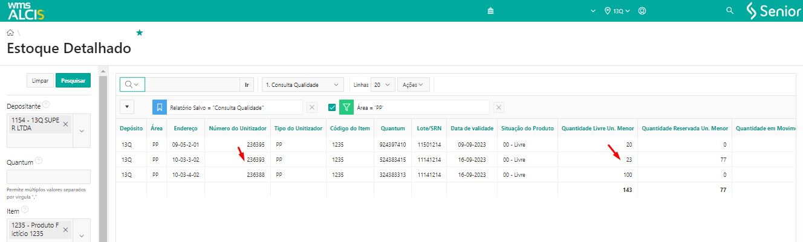803x242 pixels.
Task: Sort by Quantidade Reservada Un. Menor header
Action: (x=684, y=129)
